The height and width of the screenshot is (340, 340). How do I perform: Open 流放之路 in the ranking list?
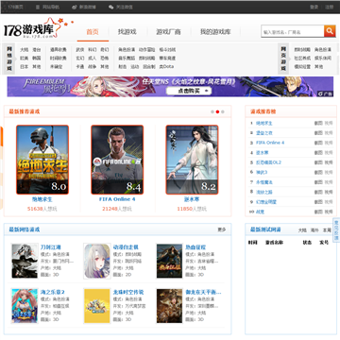click(264, 192)
